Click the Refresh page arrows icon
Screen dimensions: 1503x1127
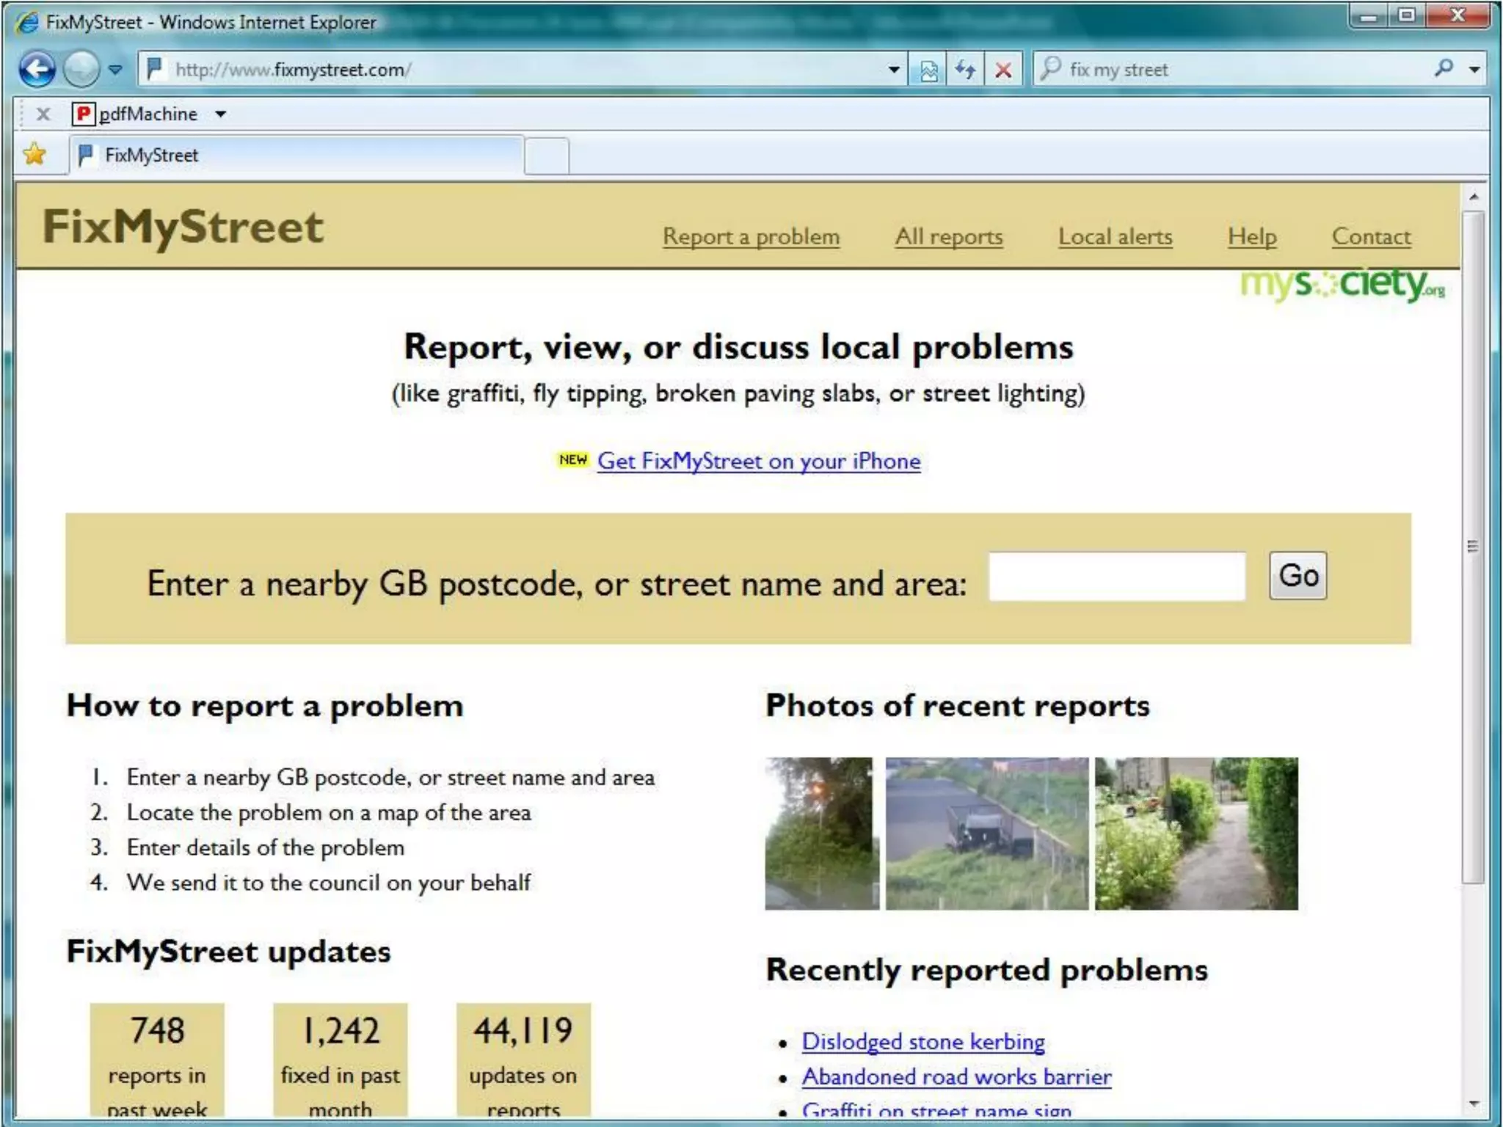(965, 70)
